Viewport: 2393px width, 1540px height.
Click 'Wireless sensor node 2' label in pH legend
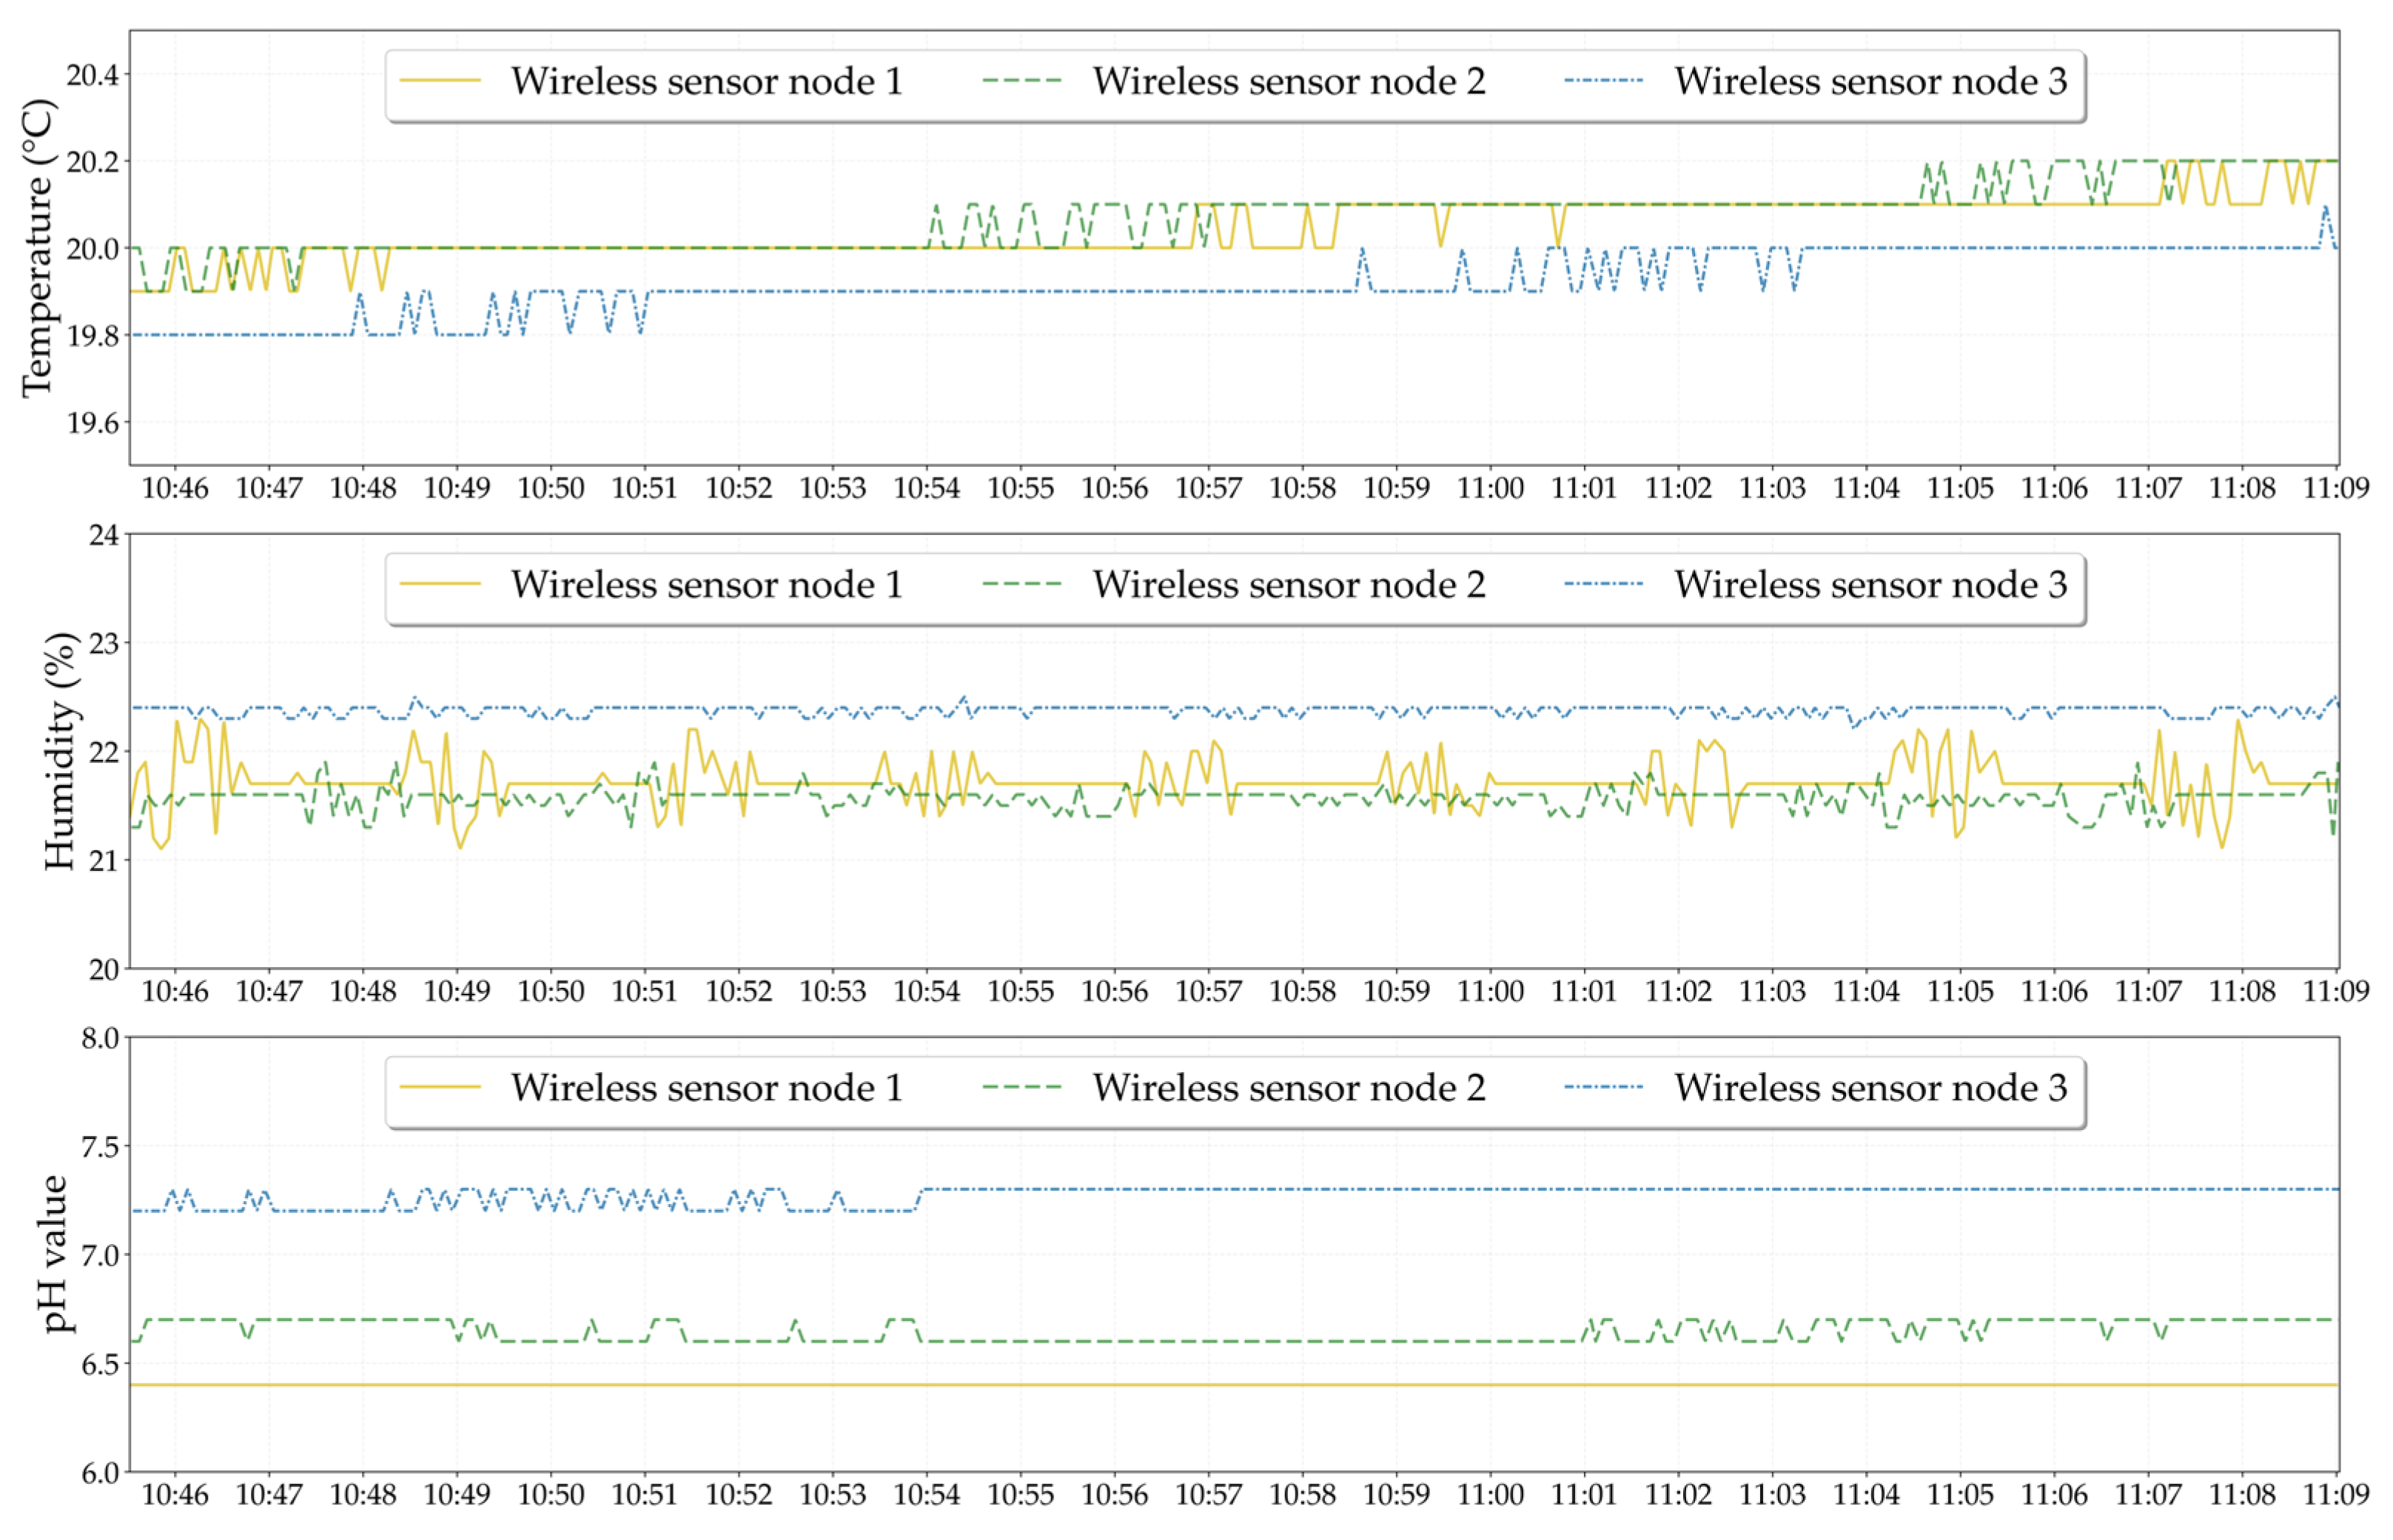1288,1088
